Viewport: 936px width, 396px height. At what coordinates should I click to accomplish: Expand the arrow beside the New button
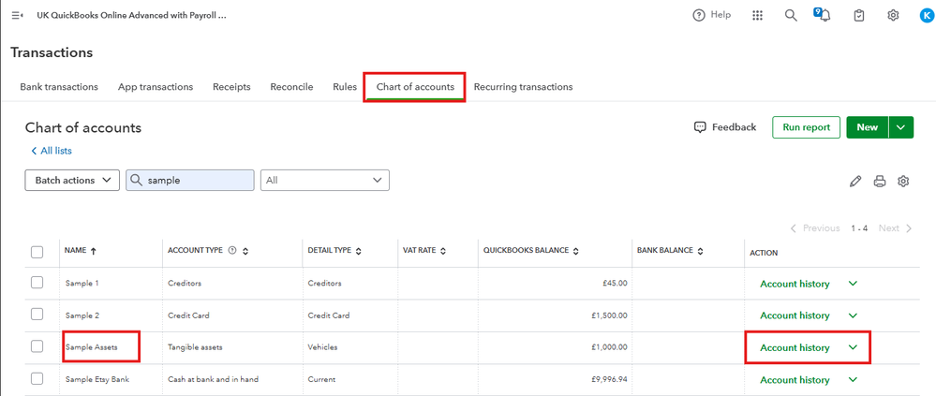pos(901,127)
